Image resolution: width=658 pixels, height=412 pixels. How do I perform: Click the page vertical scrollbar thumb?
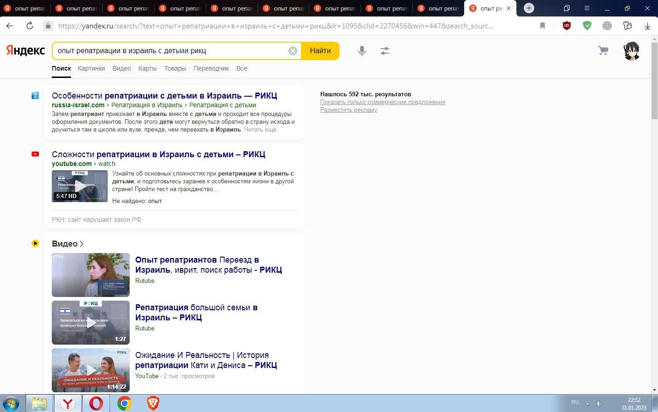(x=654, y=82)
